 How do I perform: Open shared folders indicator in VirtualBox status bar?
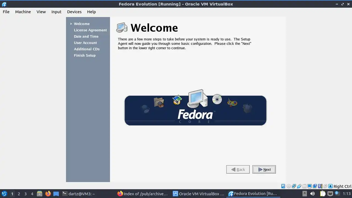[304, 186]
